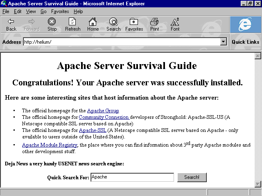Open the Favorites menu in menu bar
This screenshot has height=196, width=262.
60,11
